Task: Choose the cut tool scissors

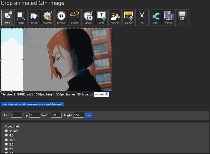Action: [142, 18]
